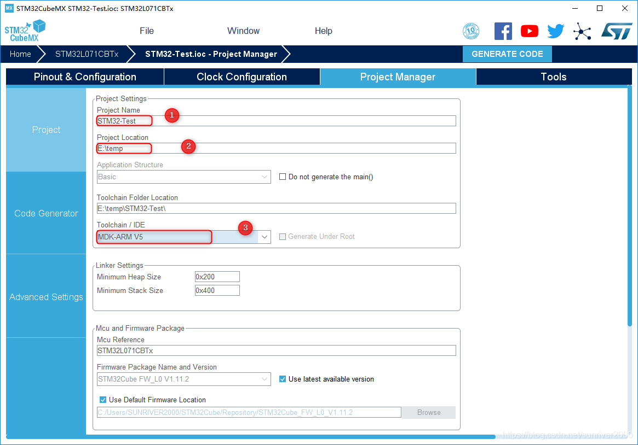
Task: Click the horizontal scrollbar at the bottom
Action: click(x=251, y=437)
